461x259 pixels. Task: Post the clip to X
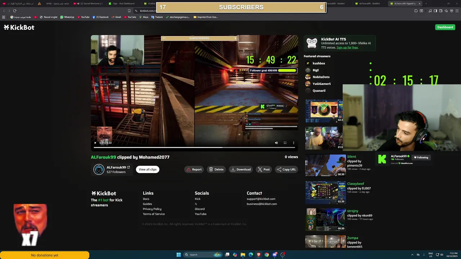264,169
